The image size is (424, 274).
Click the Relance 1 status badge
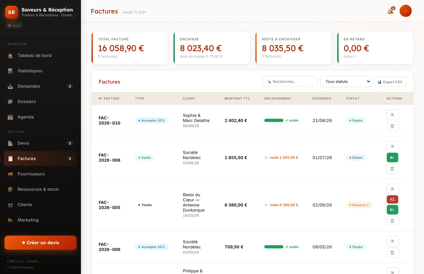click(x=359, y=205)
